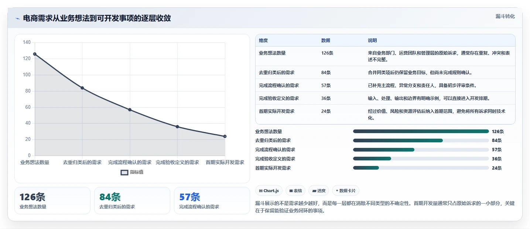Click the 漏斗转化 label in header
This screenshot has width=530, height=229.
[x=505, y=17]
